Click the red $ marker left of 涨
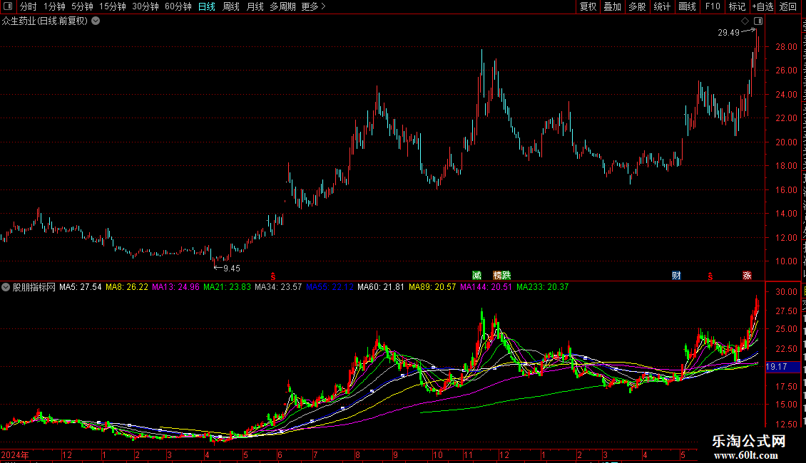 (x=710, y=276)
